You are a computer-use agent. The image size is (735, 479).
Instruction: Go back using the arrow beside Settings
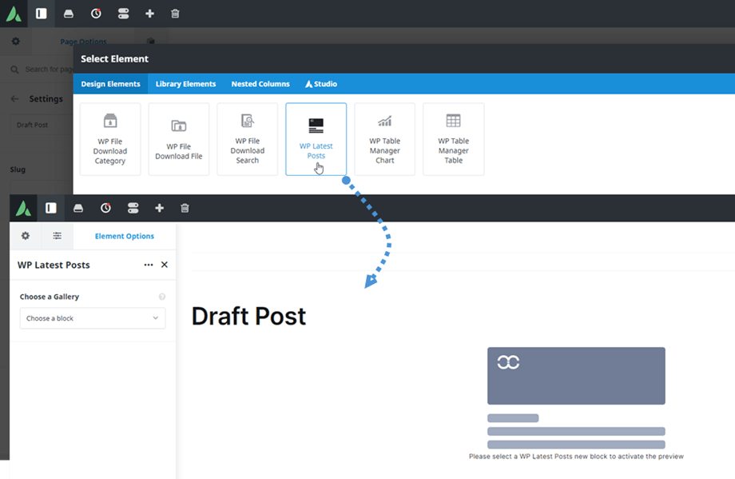[14, 99]
